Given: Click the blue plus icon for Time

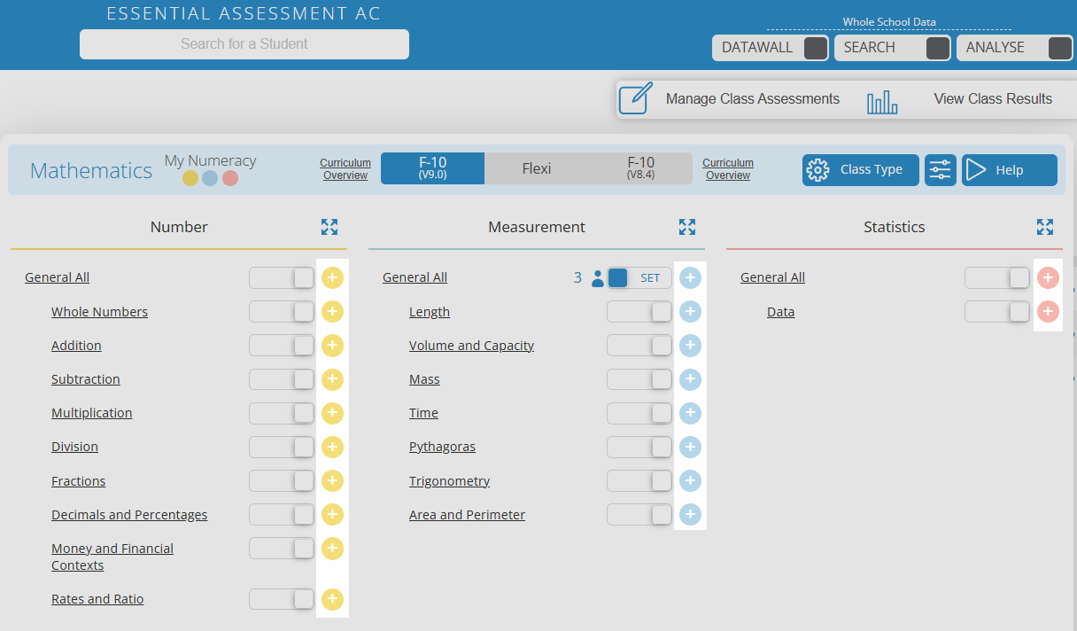Looking at the screenshot, I should click(x=690, y=413).
